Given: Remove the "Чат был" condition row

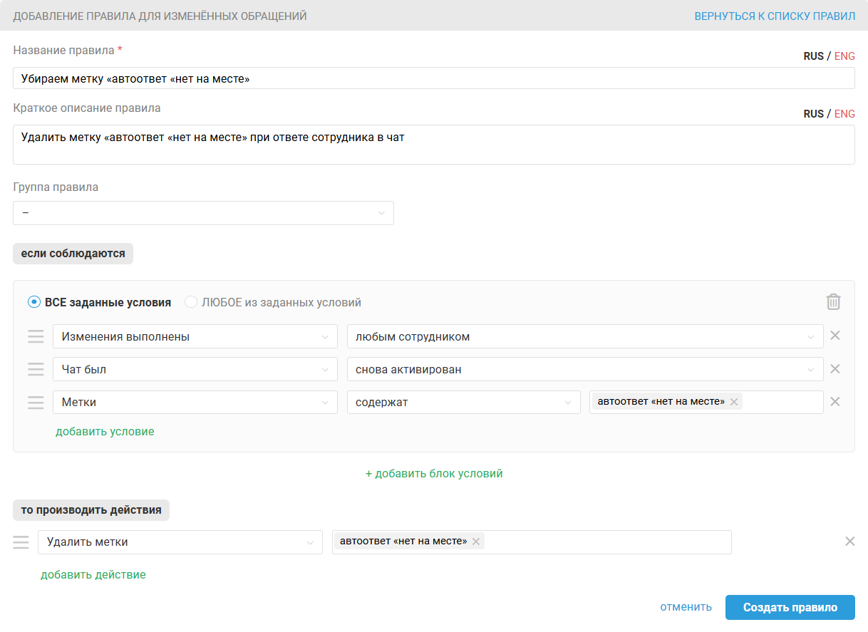Looking at the screenshot, I should [835, 368].
